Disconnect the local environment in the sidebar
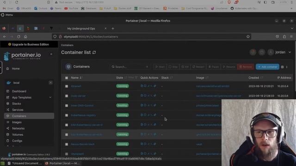The image size is (296, 166). pos(50,83)
